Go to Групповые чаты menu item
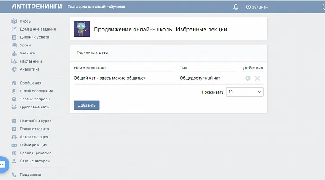The width and height of the screenshot is (325, 180). pos(34,107)
